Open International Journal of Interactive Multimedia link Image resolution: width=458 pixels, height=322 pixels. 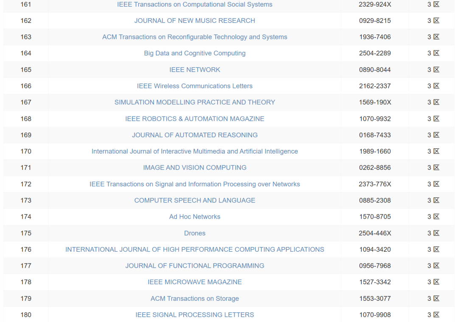[195, 152]
